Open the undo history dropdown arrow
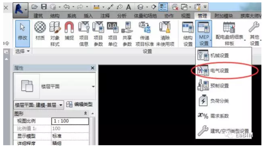263x146 pixels. [73, 7]
